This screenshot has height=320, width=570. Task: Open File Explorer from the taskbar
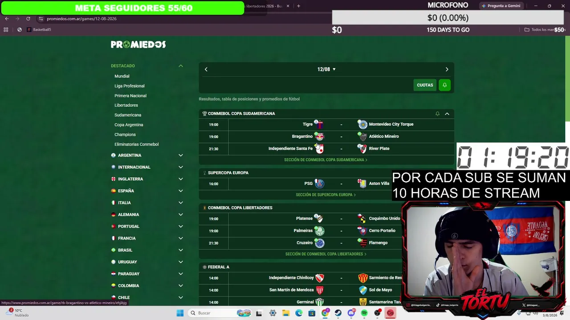[x=286, y=313]
